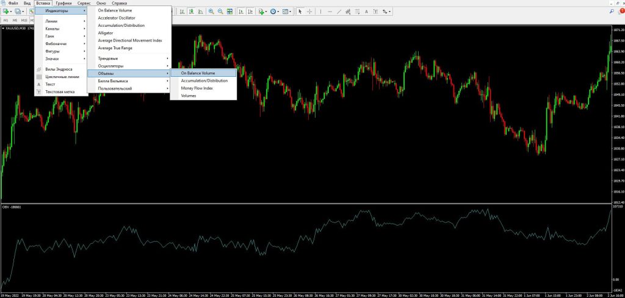Choose Volumes in the Объемы submenu
The width and height of the screenshot is (625, 298).
click(203, 96)
